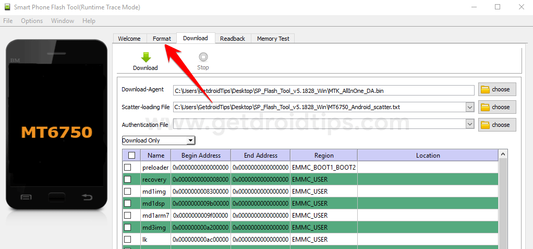Click the Smart Phone Flash Tool title icon
533x249 pixels.
(x=7, y=7)
